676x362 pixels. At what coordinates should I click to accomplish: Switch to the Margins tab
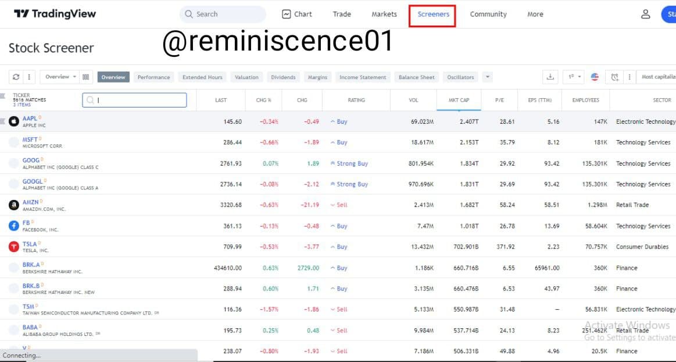[x=317, y=77]
